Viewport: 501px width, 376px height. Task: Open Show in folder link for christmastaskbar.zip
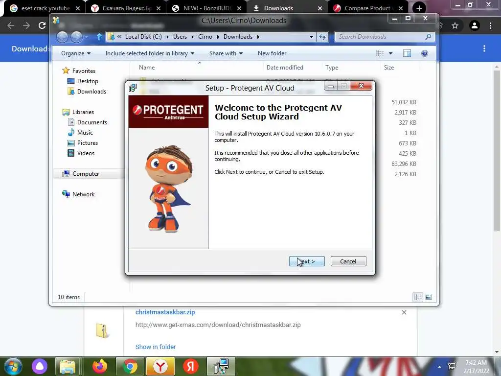click(156, 347)
